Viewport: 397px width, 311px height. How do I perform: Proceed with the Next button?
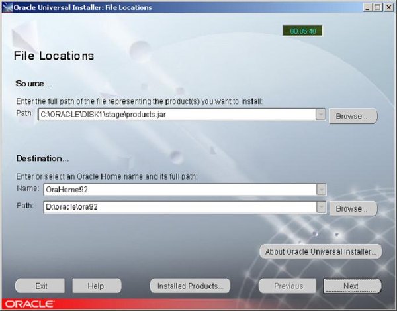(352, 286)
